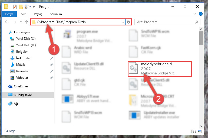Open recent locations dropdown arrow
The width and height of the screenshot is (208, 138).
pyautogui.click(x=21, y=22)
